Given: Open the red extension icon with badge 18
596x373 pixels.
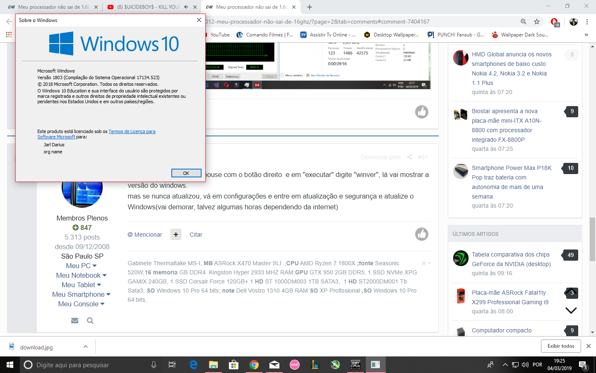Looking at the screenshot, I should coord(555,22).
